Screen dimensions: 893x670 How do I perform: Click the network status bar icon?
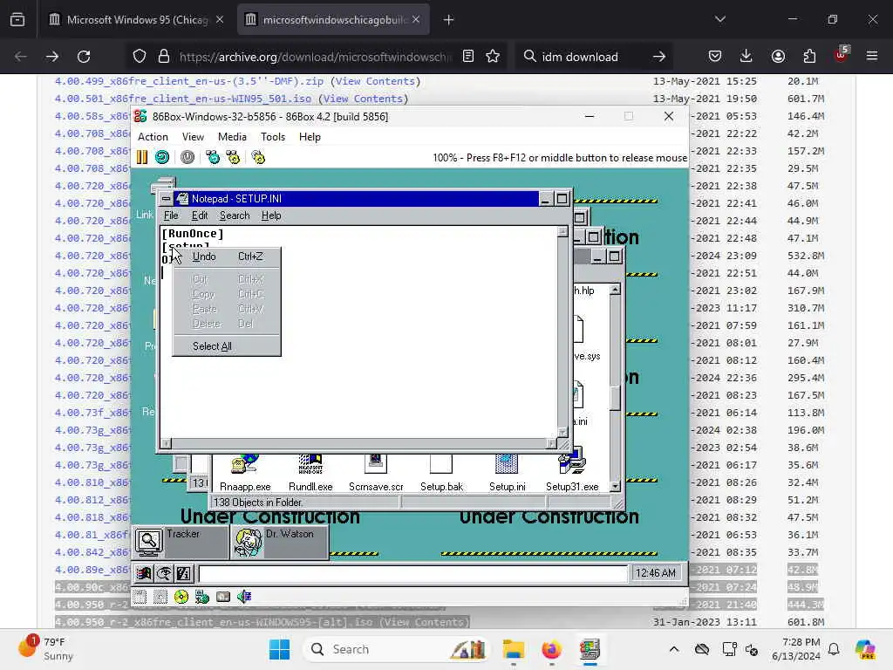click(x=202, y=597)
